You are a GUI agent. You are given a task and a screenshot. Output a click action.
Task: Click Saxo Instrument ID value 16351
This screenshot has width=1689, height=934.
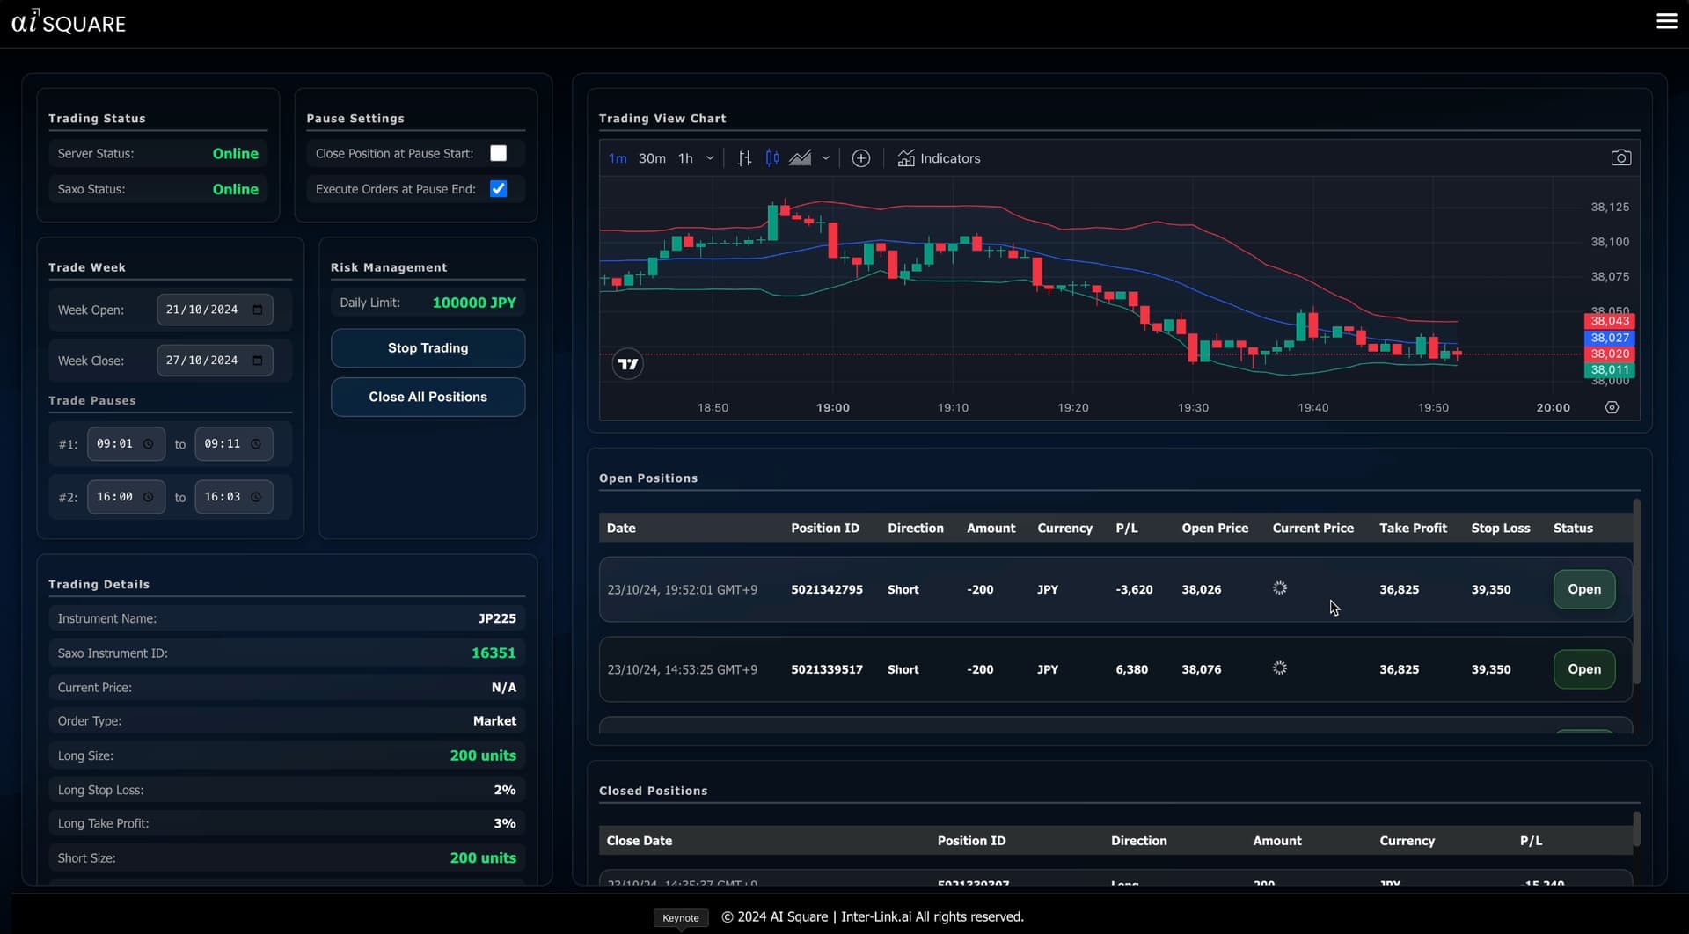494,653
